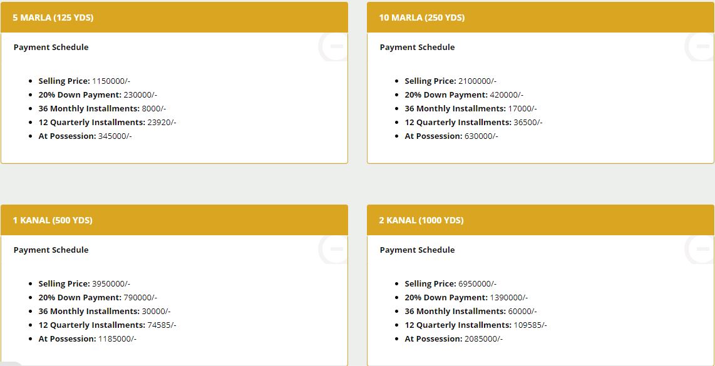Image resolution: width=715 pixels, height=366 pixels.
Task: Click At Possession 345000/- line
Action: 85,136
